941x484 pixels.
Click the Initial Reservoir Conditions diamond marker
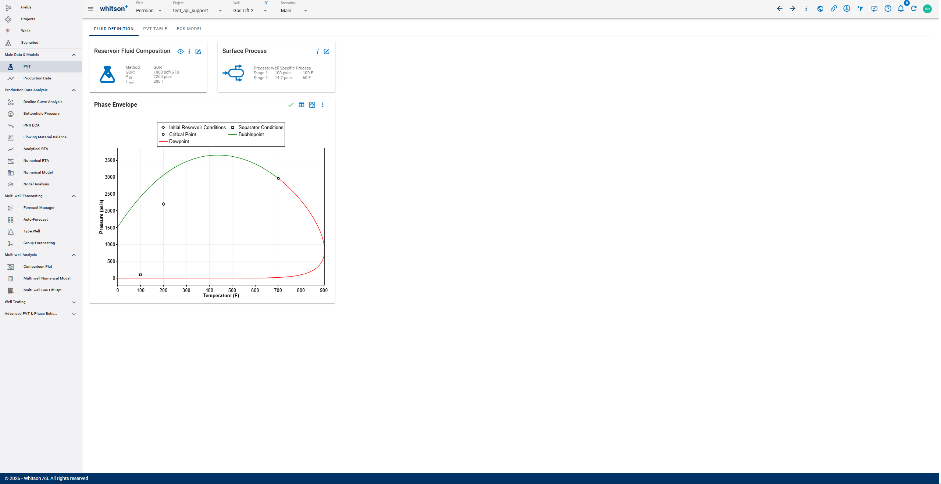click(x=163, y=204)
